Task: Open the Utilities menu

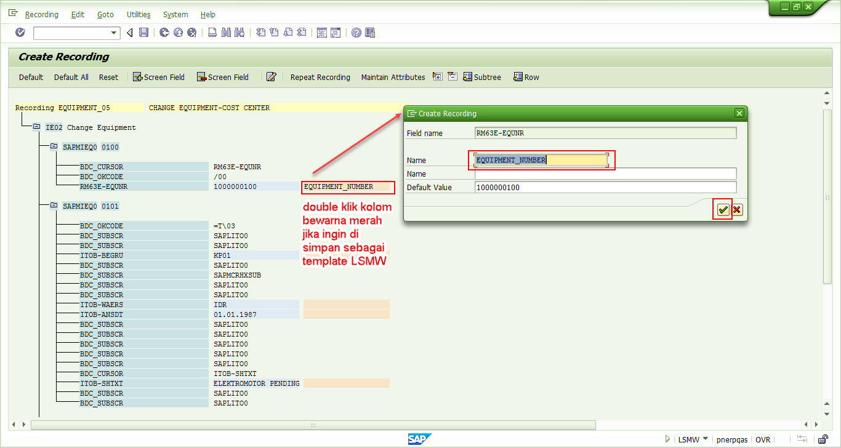Action: point(138,14)
